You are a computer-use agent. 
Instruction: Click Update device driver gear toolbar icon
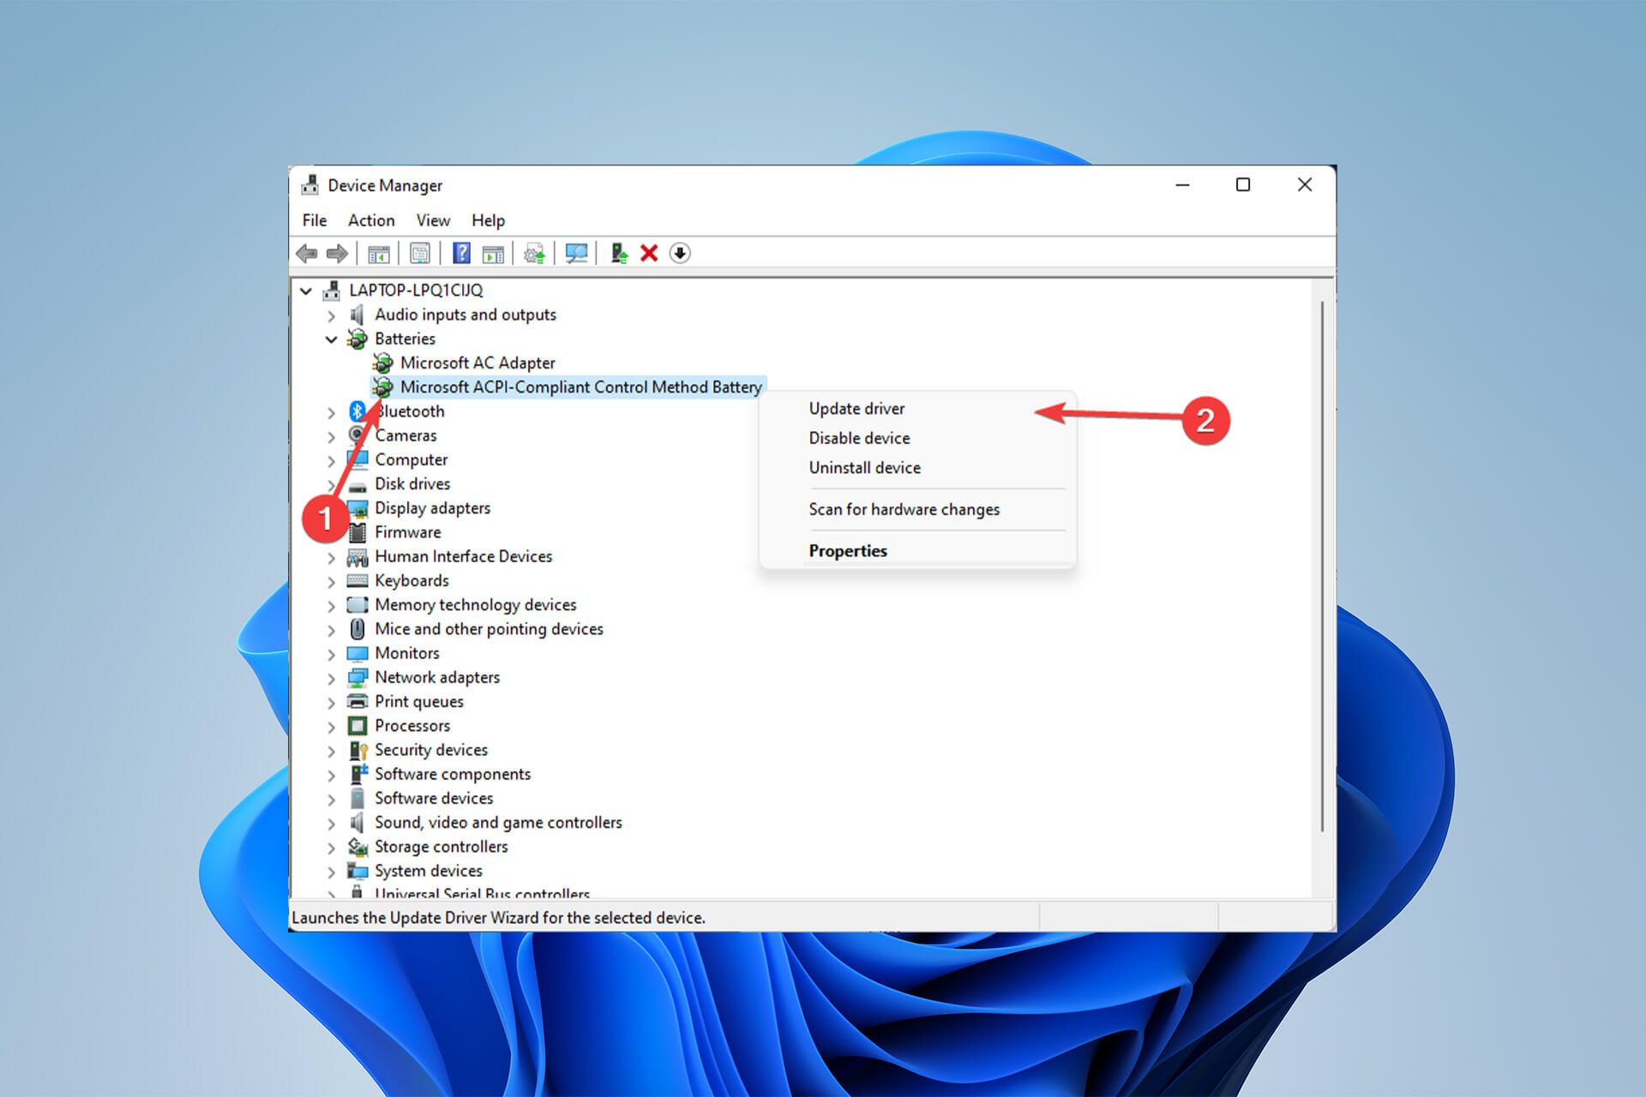pyautogui.click(x=534, y=254)
